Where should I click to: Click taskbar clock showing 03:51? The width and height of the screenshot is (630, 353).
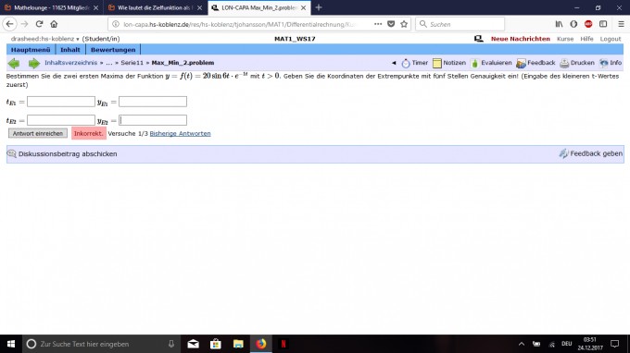pyautogui.click(x=590, y=344)
